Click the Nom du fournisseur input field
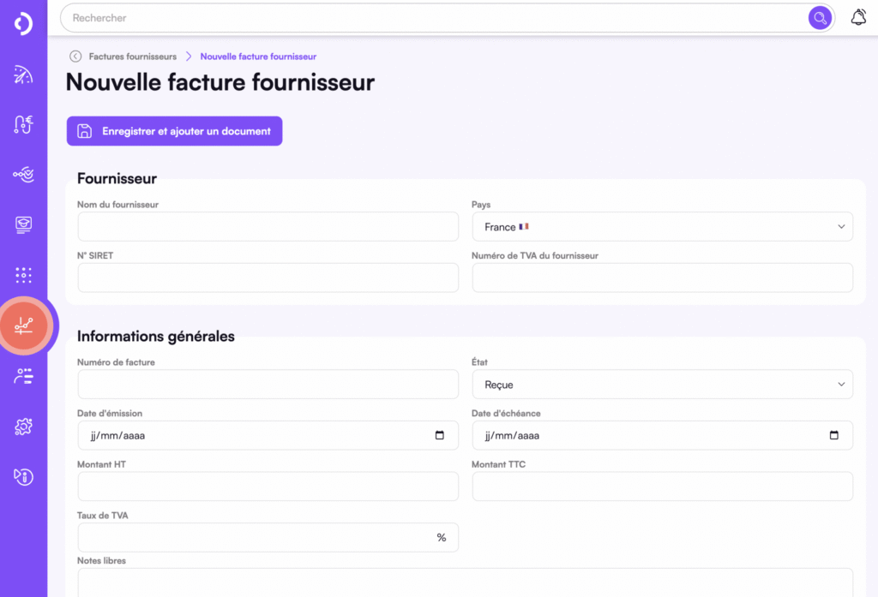This screenshot has width=878, height=597. tap(268, 226)
